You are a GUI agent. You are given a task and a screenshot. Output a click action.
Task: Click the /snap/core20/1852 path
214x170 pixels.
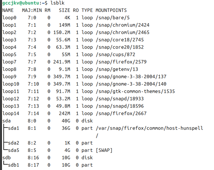click(120, 47)
